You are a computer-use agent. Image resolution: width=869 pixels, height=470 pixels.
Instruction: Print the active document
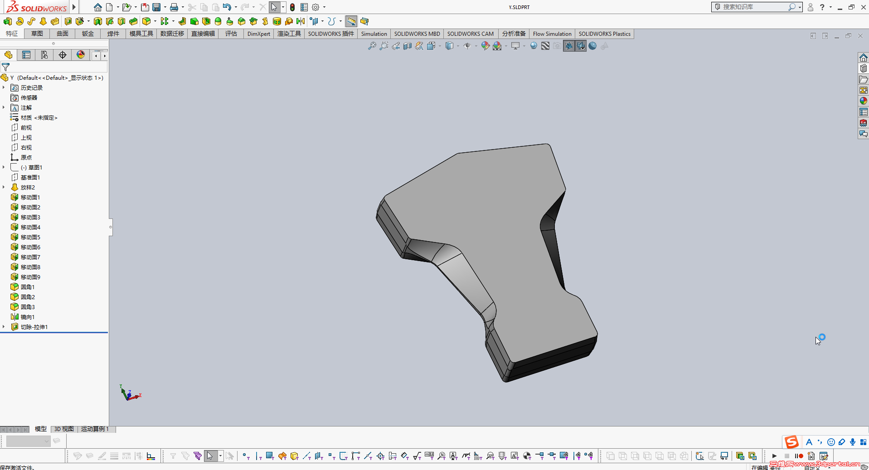pyautogui.click(x=174, y=7)
